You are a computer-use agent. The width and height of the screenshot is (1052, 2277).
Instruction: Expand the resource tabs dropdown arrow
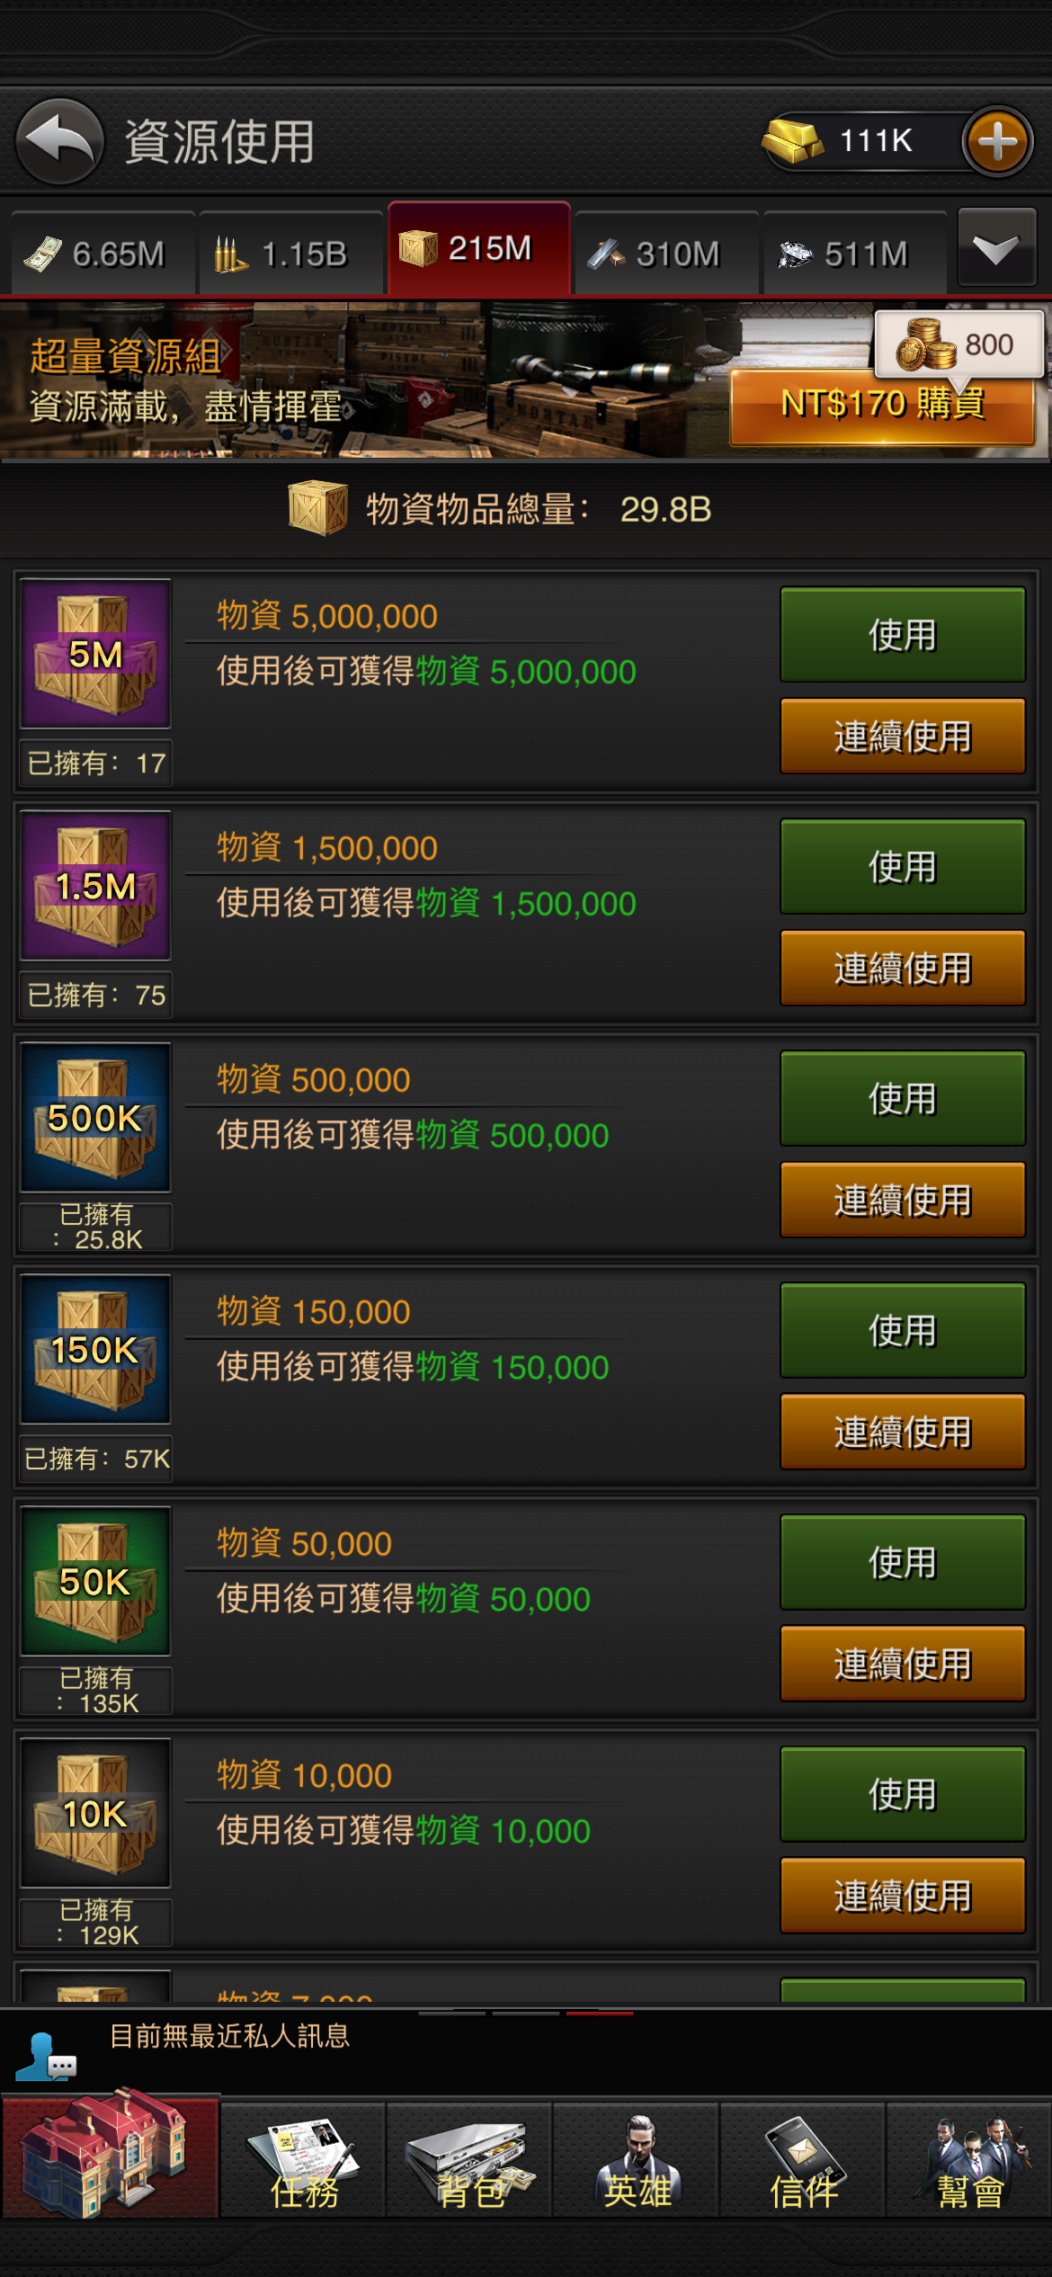click(997, 248)
